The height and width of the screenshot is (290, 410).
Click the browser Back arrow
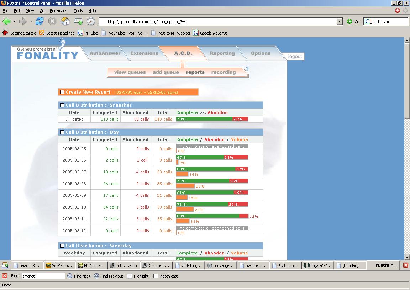tap(7, 21)
